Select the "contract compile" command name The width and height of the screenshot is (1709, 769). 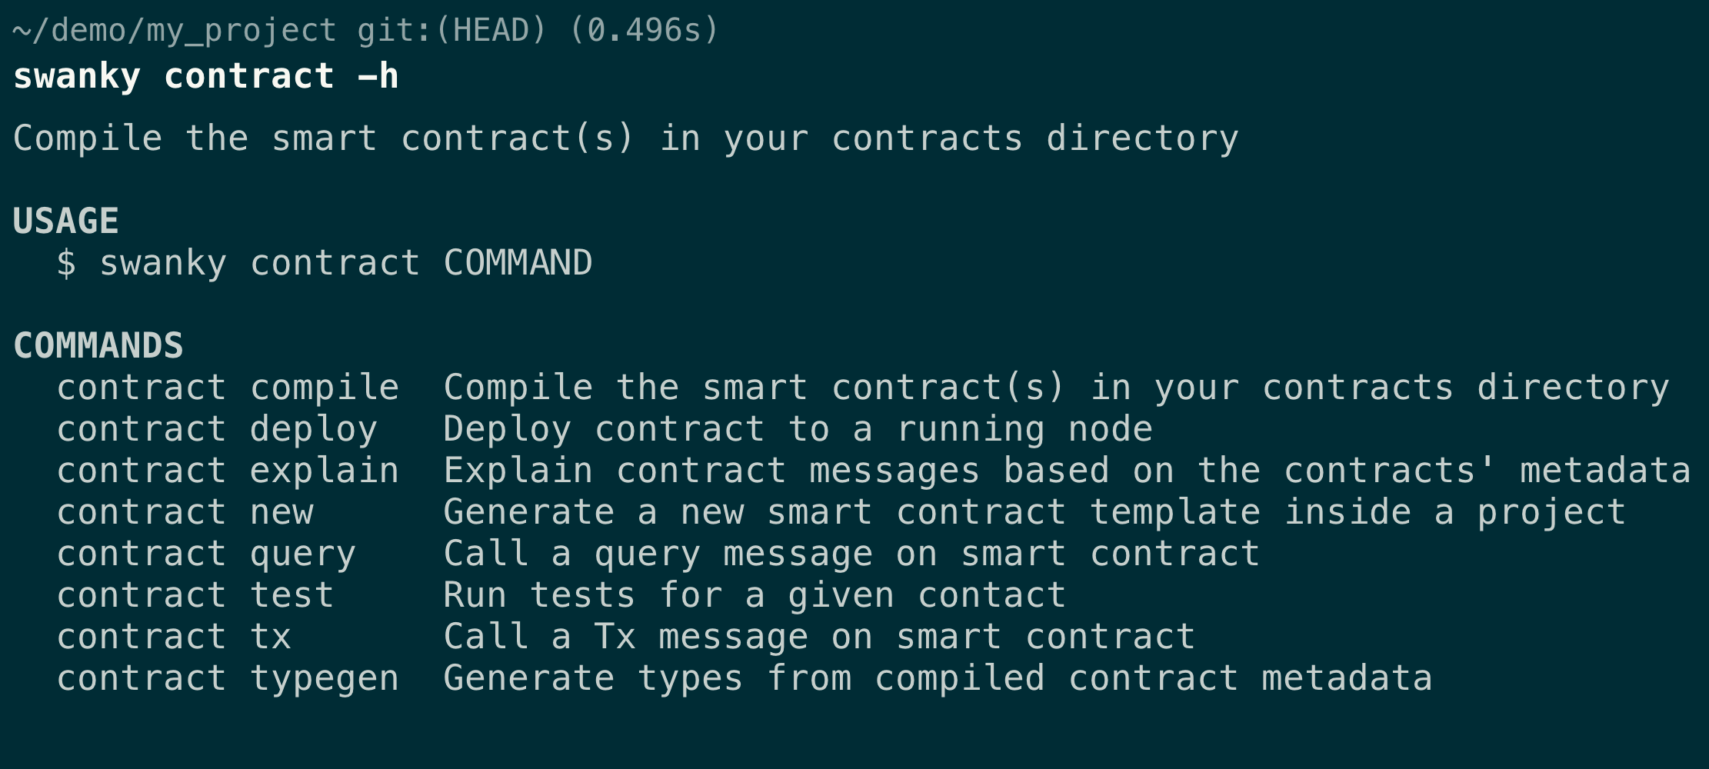click(x=228, y=388)
